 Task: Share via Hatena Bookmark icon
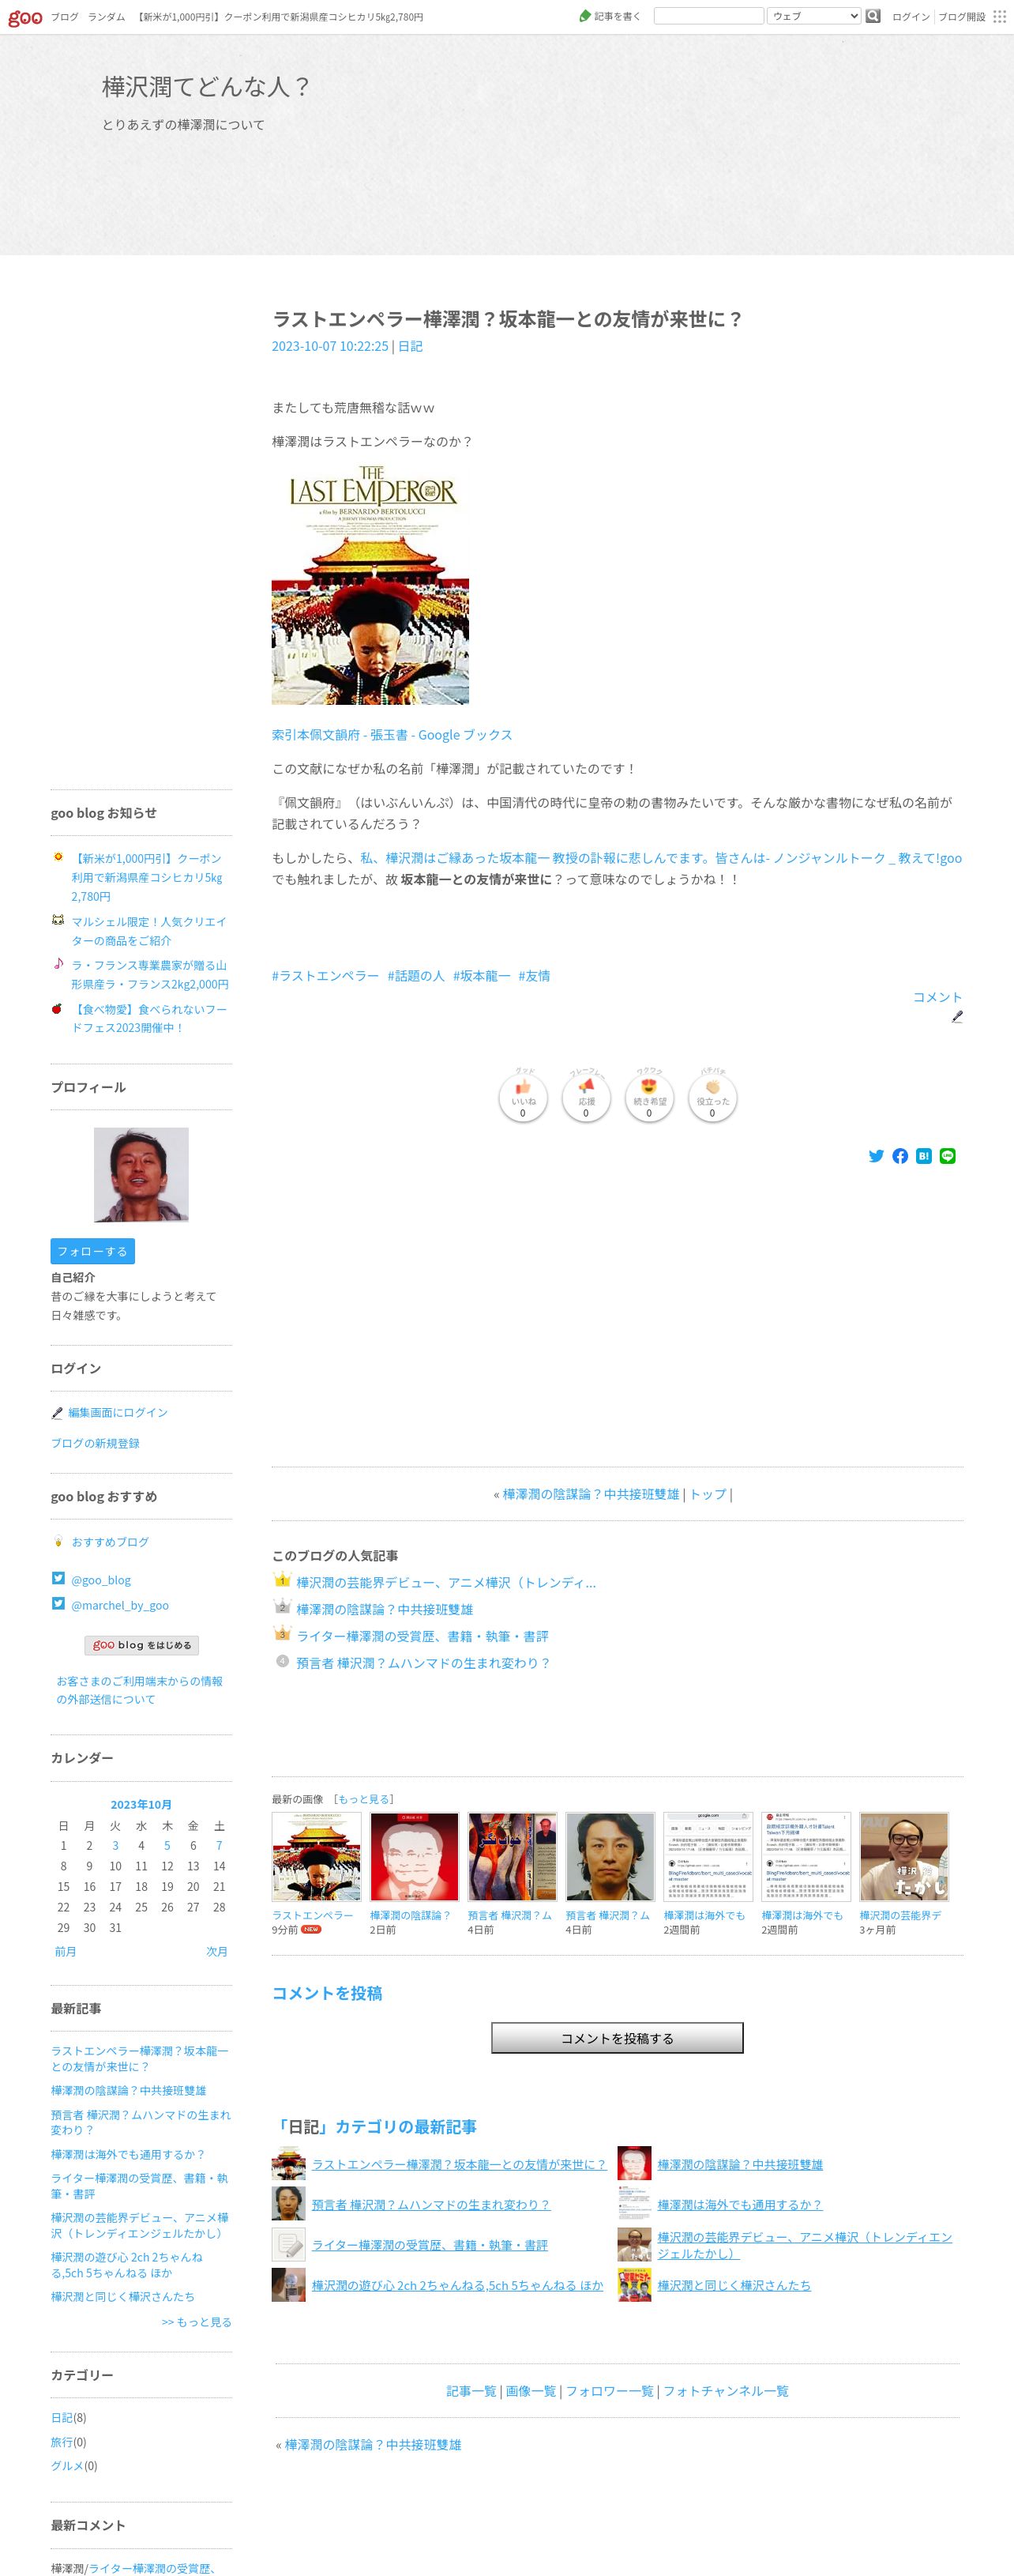coord(924,1156)
